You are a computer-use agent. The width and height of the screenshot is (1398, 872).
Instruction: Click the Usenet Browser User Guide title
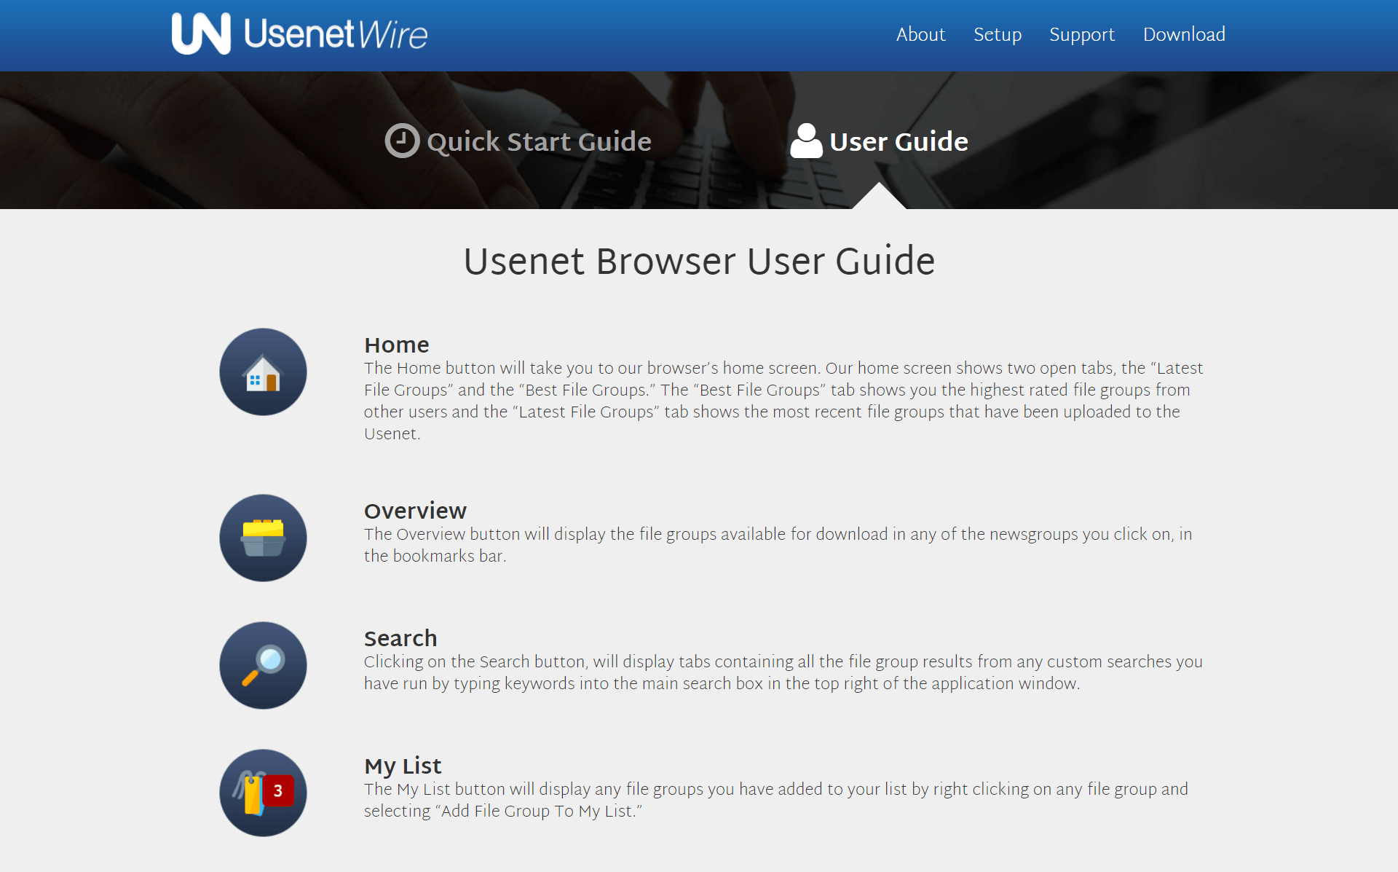click(699, 261)
